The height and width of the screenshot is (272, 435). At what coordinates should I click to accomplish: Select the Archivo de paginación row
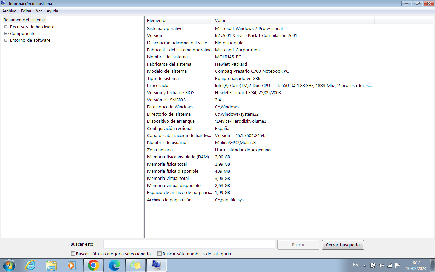click(260, 200)
